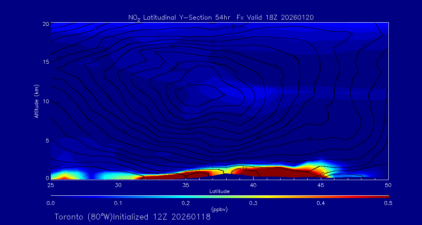The image size is (422, 225).
Task: Click the "Latitude" x-axis label
Action: 219,191
